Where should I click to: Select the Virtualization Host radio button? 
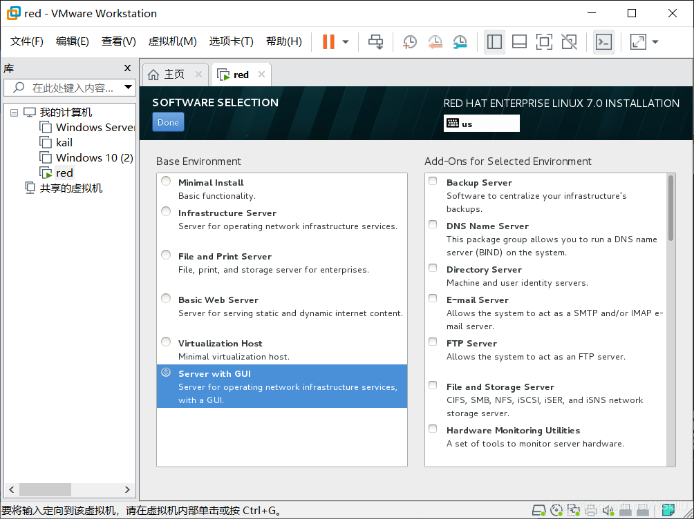pos(166,342)
